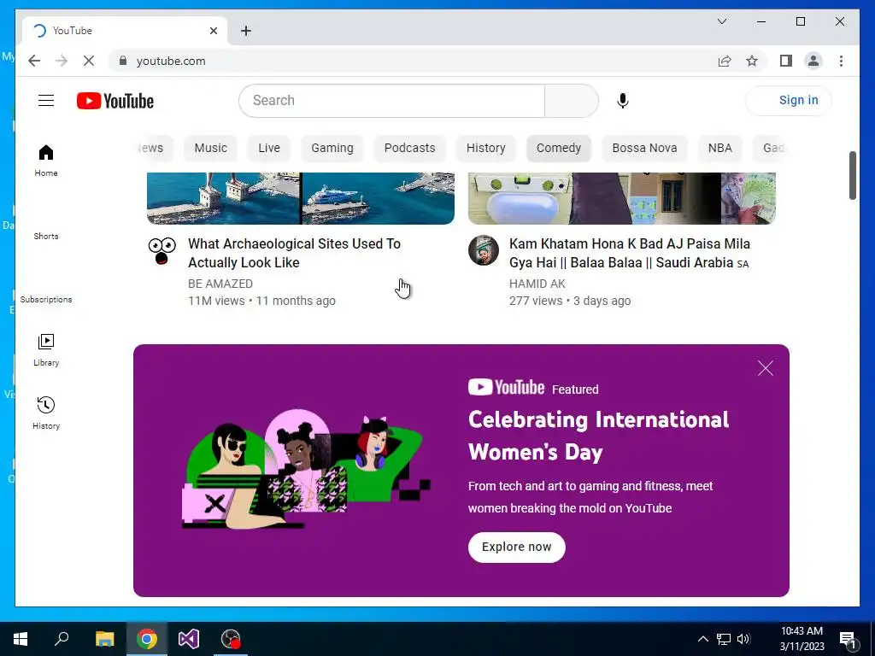Screen dimensions: 875x656
Task: Focus the YouTube Search field
Action: [x=391, y=101]
